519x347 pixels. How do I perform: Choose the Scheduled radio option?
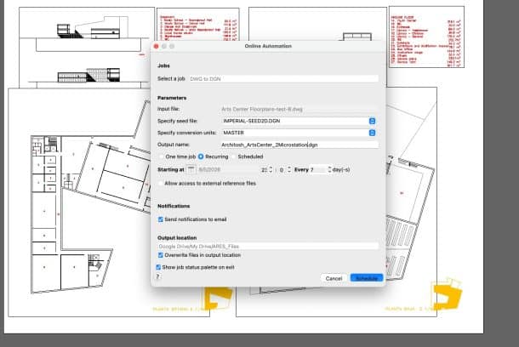click(234, 156)
